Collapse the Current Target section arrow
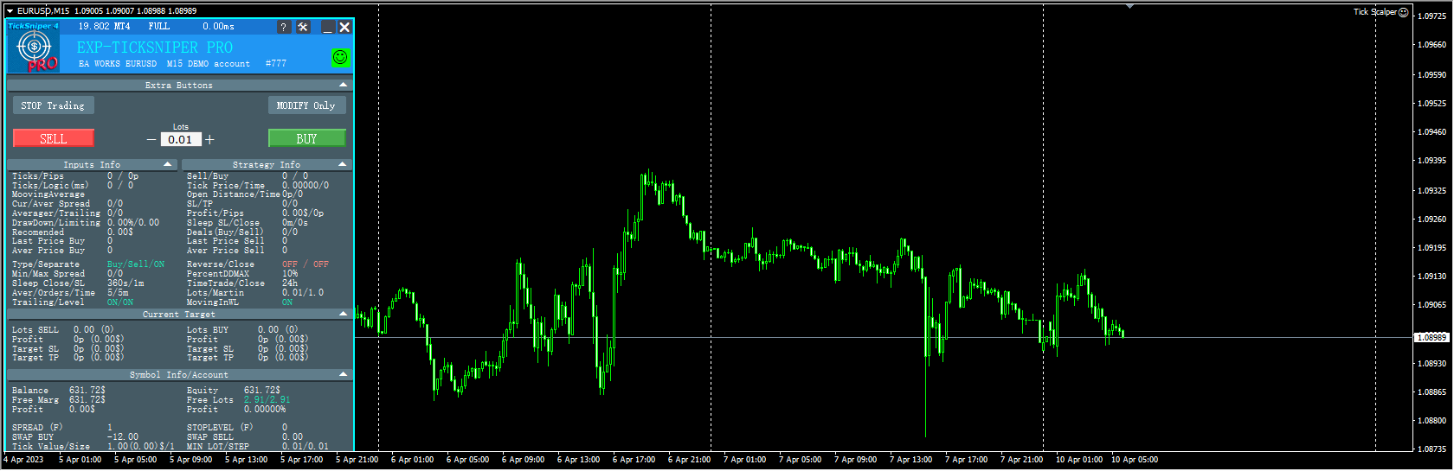 [344, 315]
